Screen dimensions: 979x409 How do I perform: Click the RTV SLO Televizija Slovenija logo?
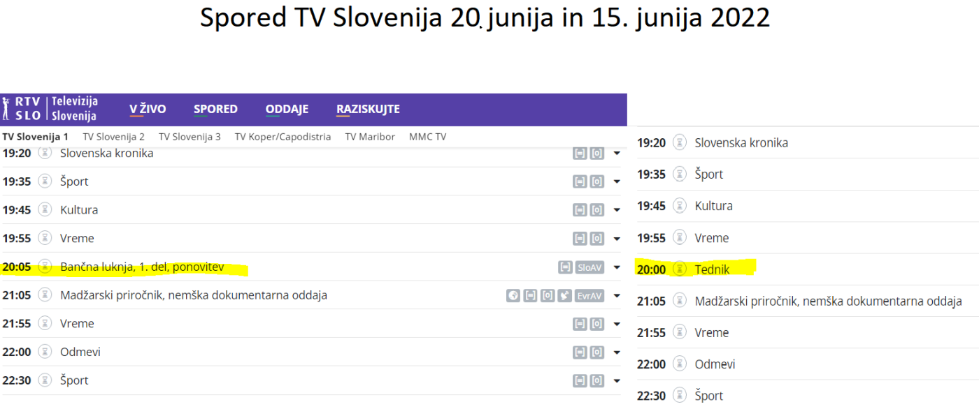point(50,110)
